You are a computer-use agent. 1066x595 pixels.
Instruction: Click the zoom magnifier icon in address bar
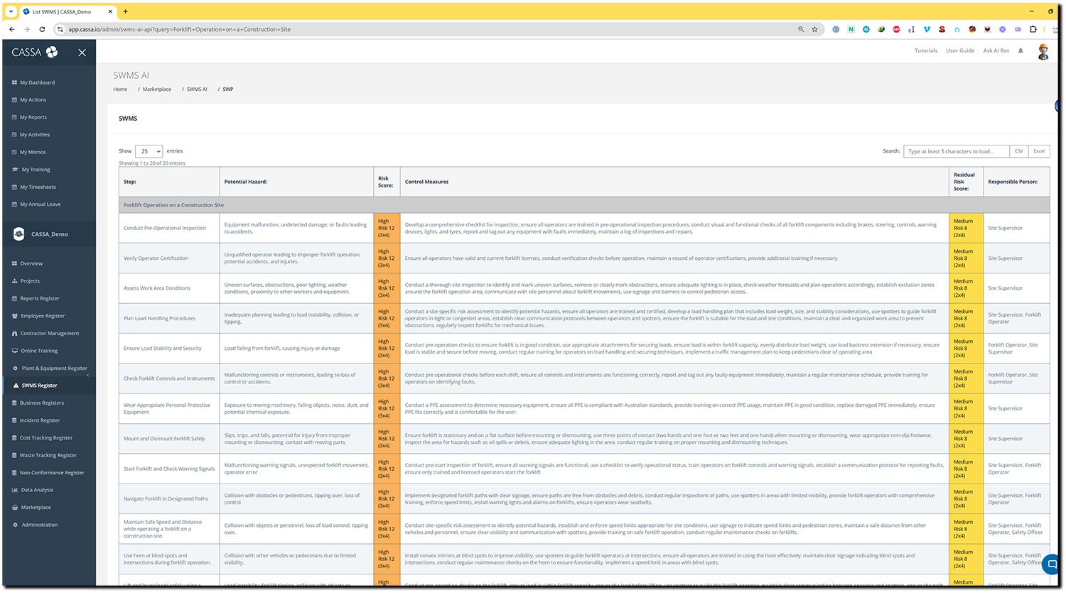801,29
